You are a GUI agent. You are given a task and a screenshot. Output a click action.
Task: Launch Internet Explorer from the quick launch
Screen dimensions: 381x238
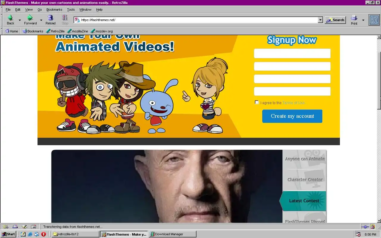(30, 234)
